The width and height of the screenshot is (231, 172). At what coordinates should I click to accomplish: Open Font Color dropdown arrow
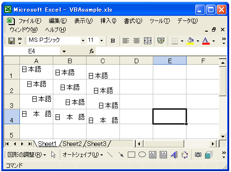(213, 41)
